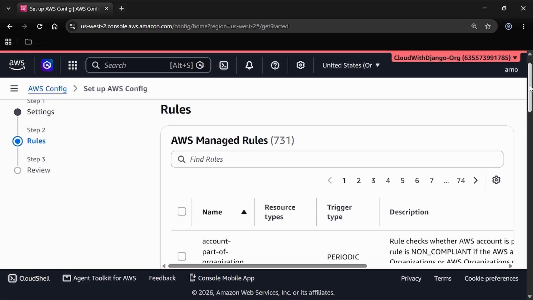Jump to last rules page 74
The height and width of the screenshot is (300, 533).
tap(461, 181)
